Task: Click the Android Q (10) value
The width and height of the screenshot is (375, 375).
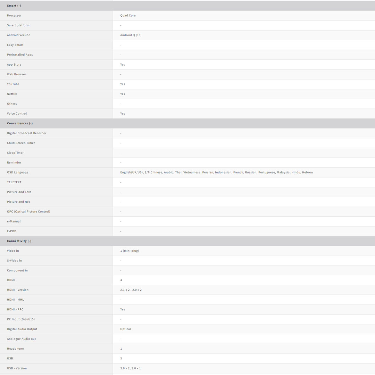Action: pos(131,35)
